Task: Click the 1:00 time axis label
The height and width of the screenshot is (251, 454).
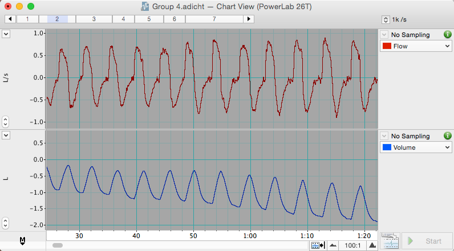Action: pos(250,236)
